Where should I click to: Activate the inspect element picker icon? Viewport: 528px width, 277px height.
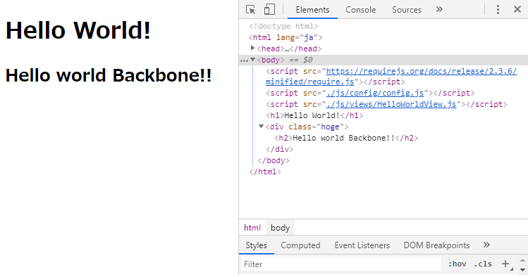[x=250, y=9]
